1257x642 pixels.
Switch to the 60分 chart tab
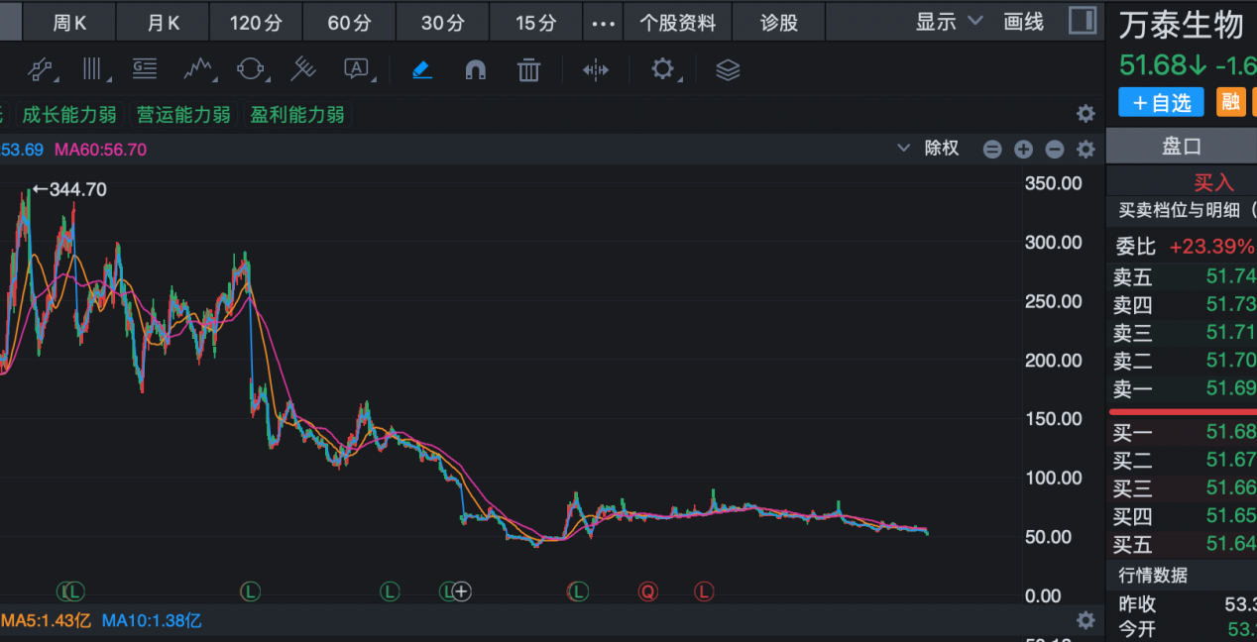coord(349,22)
